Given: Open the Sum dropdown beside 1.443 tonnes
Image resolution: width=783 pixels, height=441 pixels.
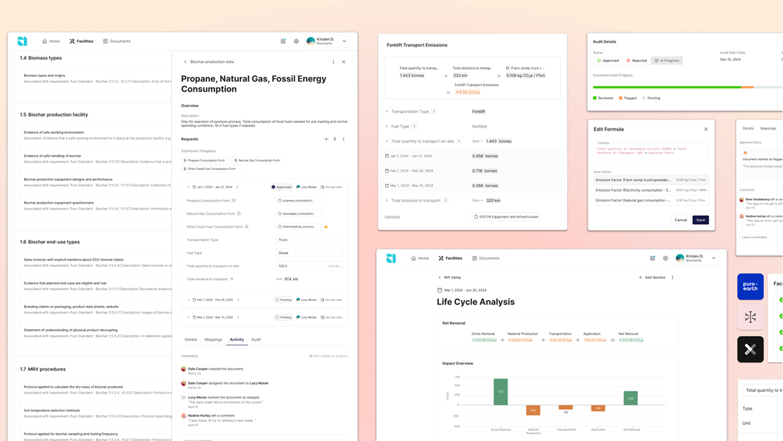Looking at the screenshot, I should [x=478, y=141].
